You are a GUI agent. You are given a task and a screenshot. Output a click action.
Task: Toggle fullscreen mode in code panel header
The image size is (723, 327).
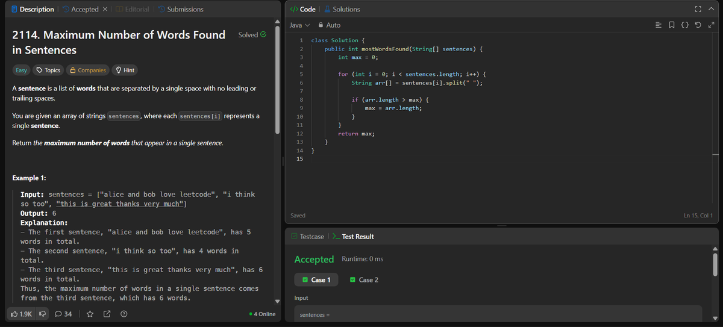[x=698, y=9]
